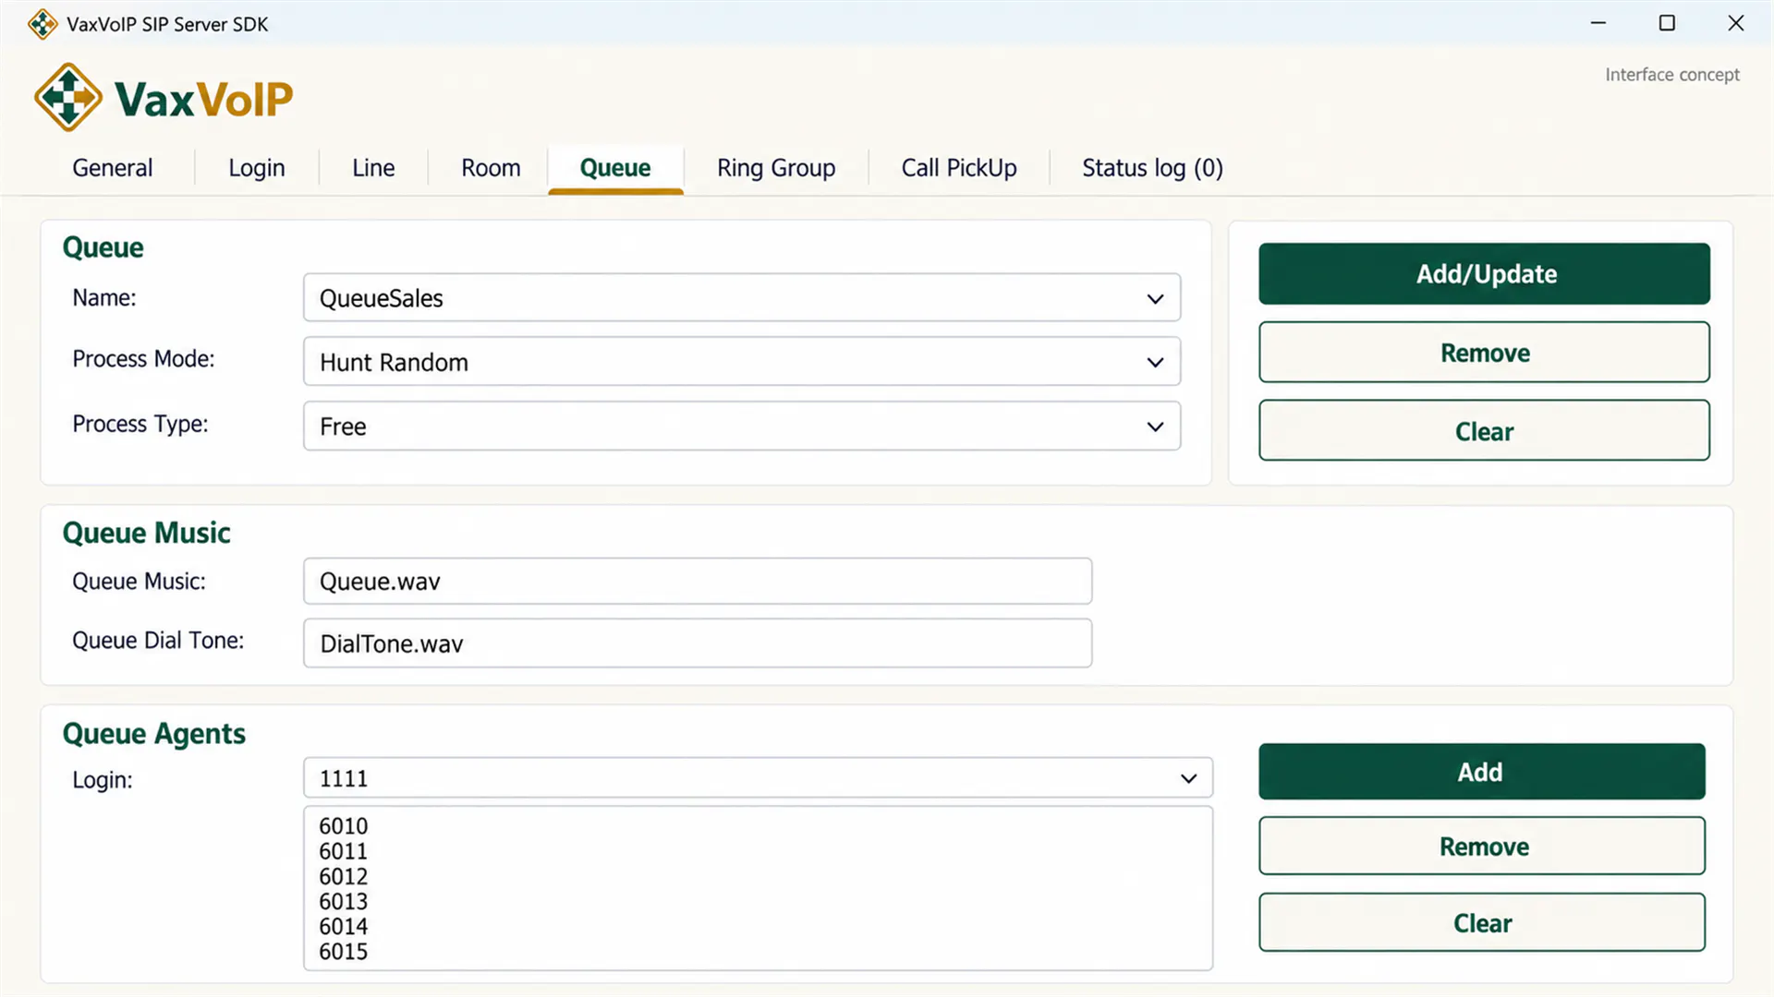Remove the selected queue
1774x997 pixels.
1484,353
